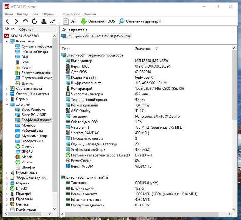
Task: Select GPGPU tree item
Action: [x=24, y=151]
